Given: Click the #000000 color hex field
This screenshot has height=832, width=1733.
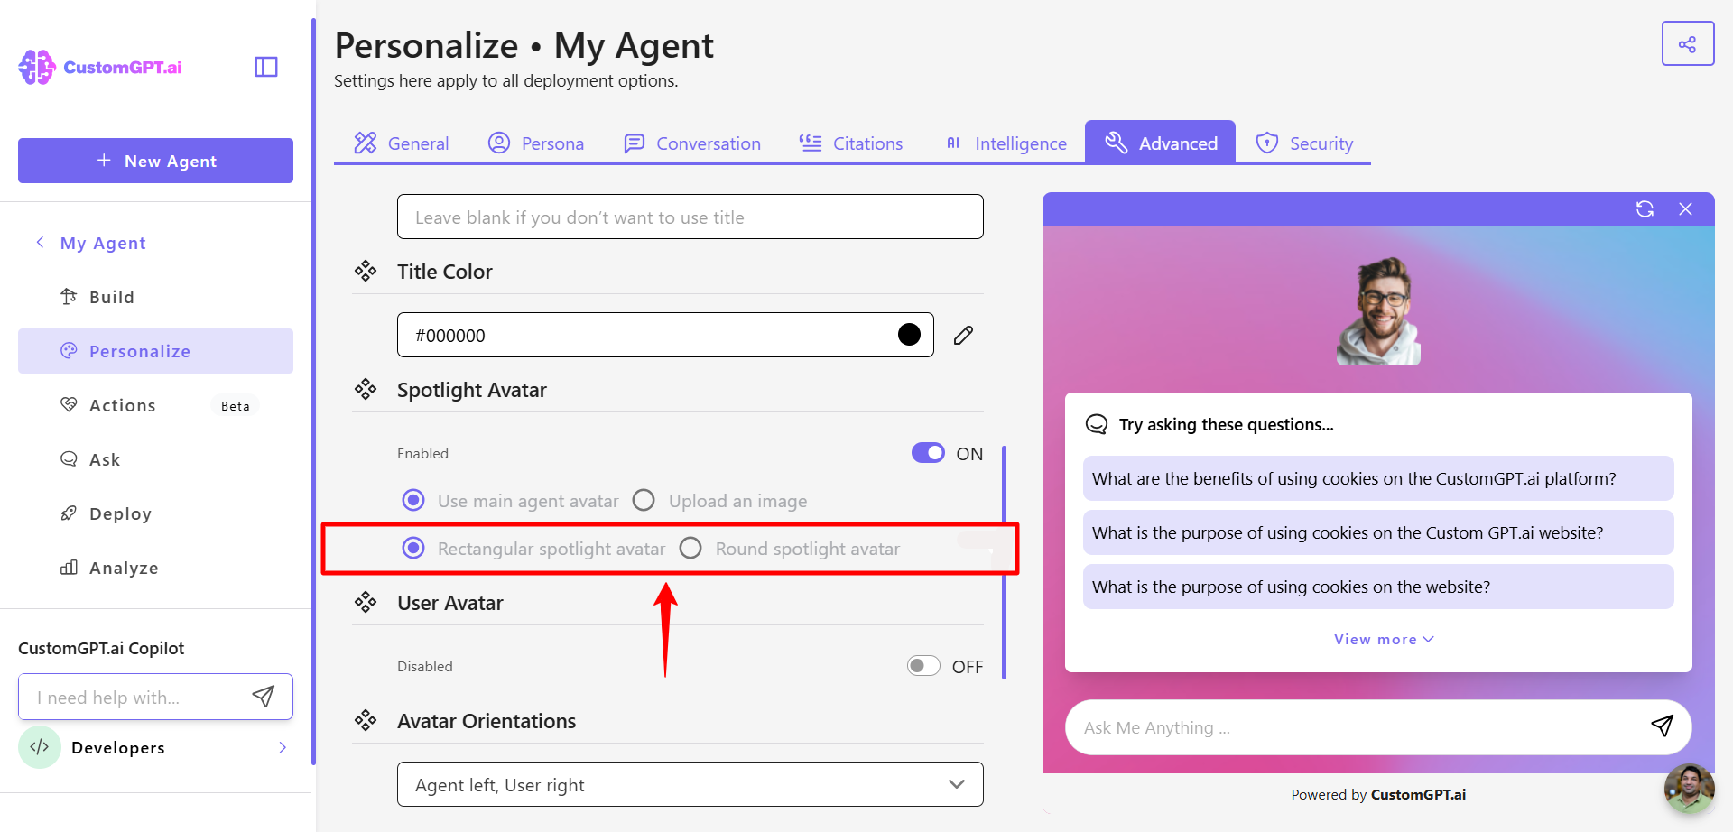Looking at the screenshot, I should [665, 335].
